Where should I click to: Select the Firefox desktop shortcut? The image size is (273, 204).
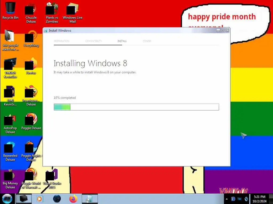pyautogui.click(x=31, y=66)
